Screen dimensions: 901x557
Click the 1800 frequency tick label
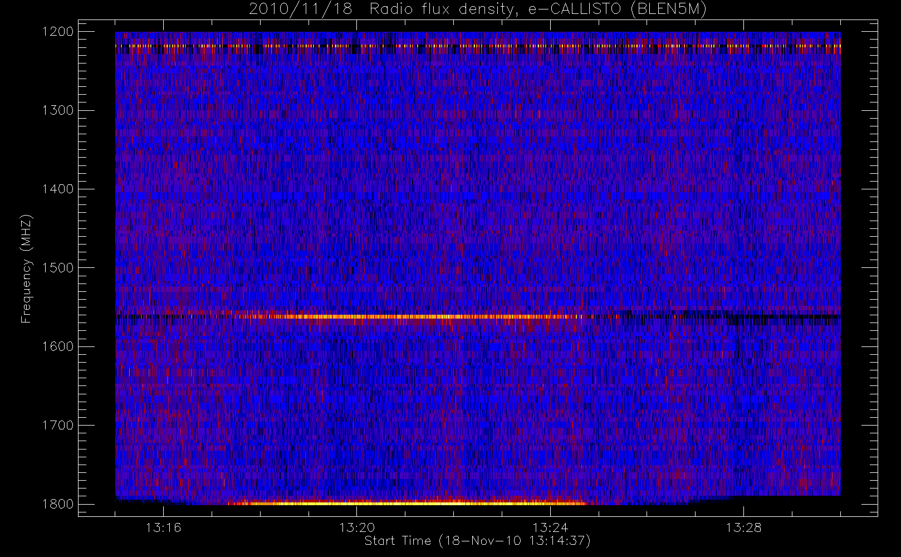tap(58, 504)
